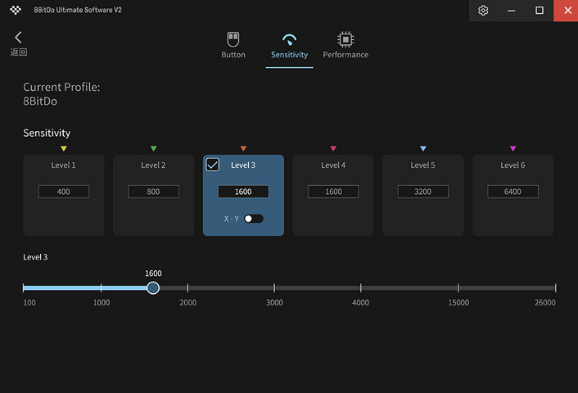Click the 8BitDo logo icon
Screen dimensions: 578x393
15,11
